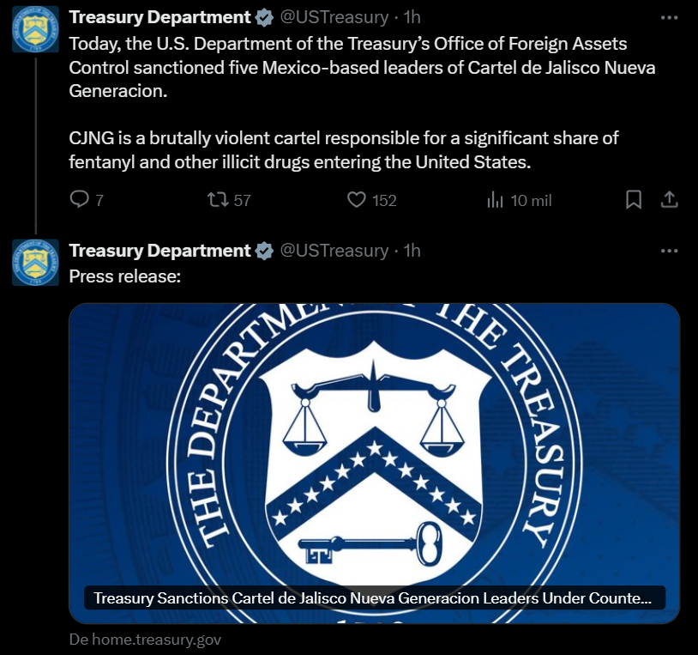Open more options on press release tweet
The width and height of the screenshot is (698, 655).
tap(670, 251)
